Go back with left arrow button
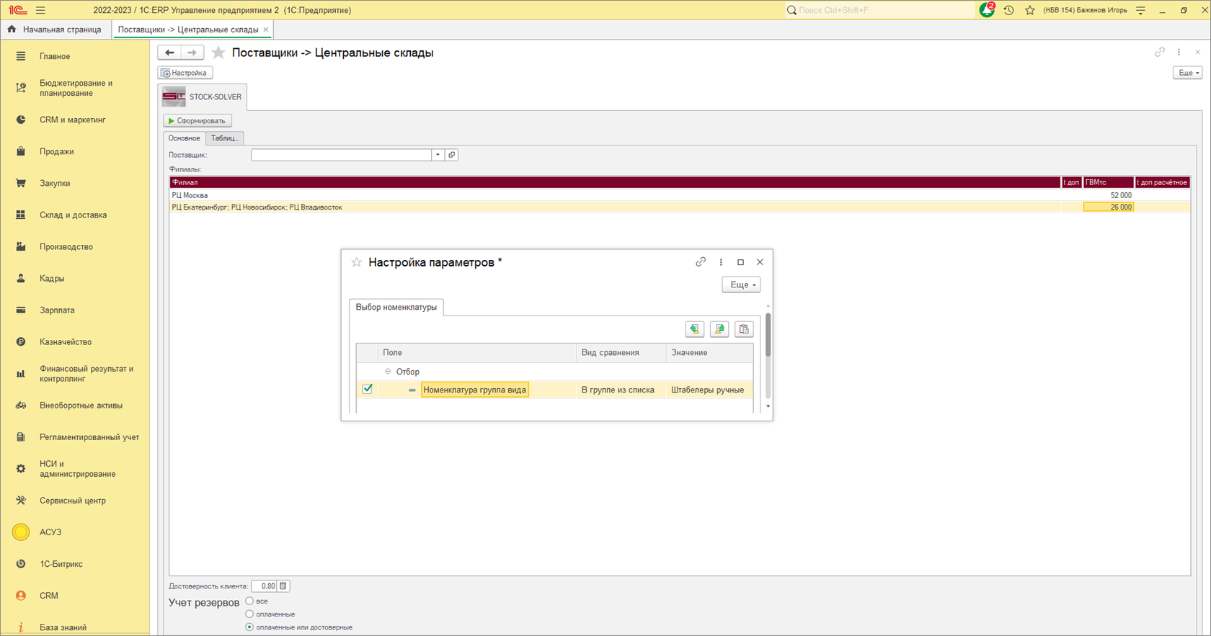The image size is (1211, 636). point(169,53)
